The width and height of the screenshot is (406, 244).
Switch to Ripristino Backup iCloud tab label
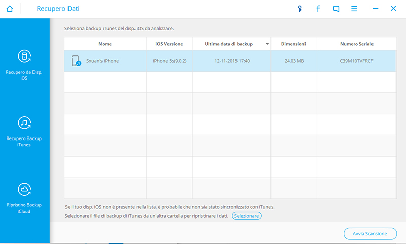[24, 208]
